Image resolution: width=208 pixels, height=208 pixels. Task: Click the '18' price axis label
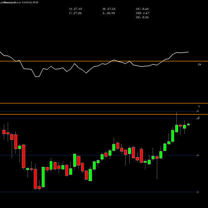tap(198, 192)
